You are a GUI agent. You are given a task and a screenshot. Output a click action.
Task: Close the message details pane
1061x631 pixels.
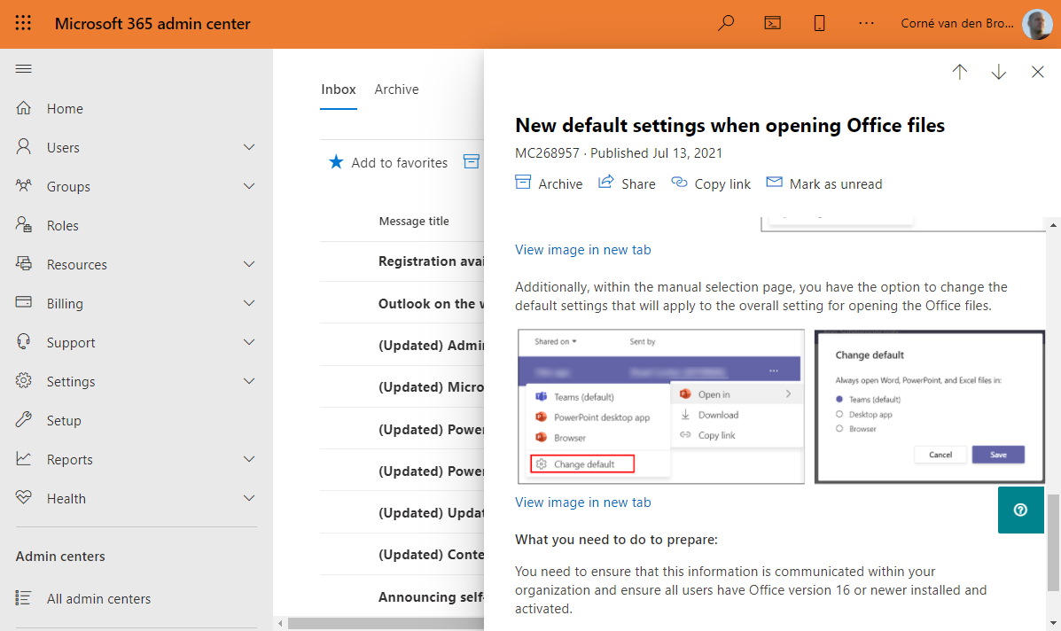[x=1037, y=72]
